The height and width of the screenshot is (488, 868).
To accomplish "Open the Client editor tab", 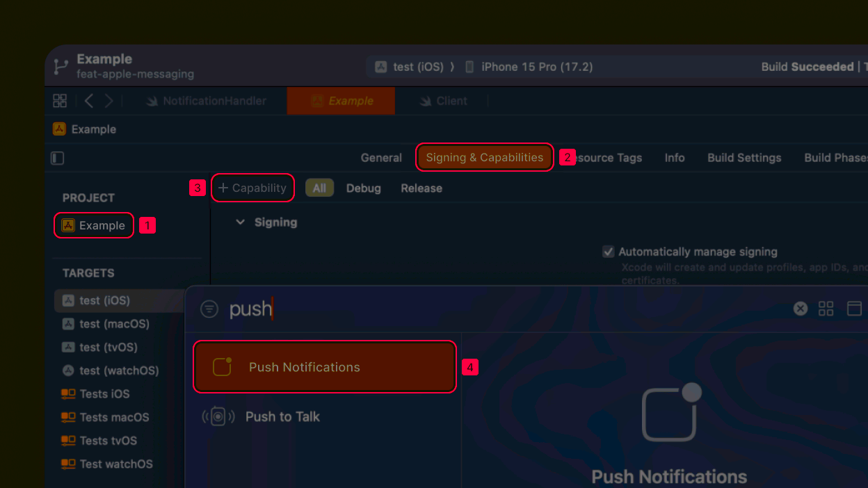I will tap(450, 100).
